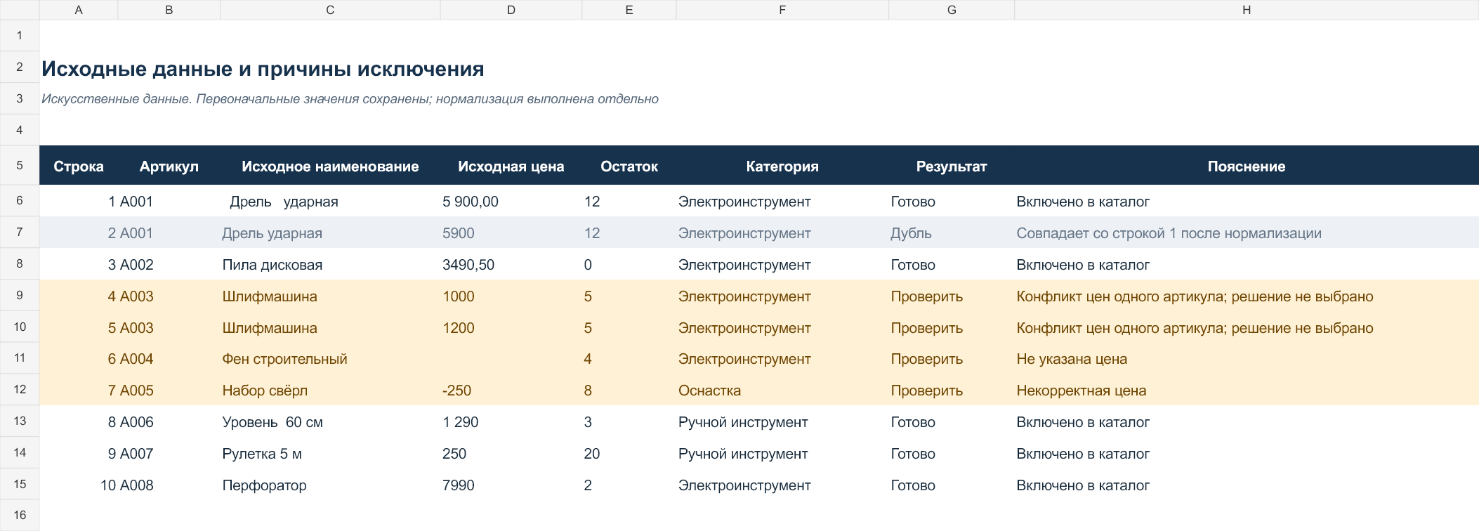The width and height of the screenshot is (1479, 531).
Task: Select column header H
Action: click(x=1247, y=10)
